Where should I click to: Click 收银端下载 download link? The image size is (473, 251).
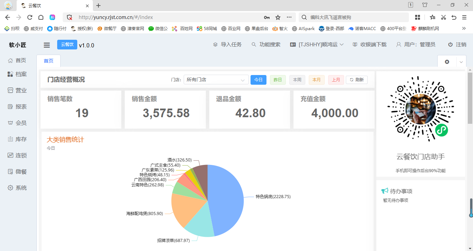tap(369, 45)
